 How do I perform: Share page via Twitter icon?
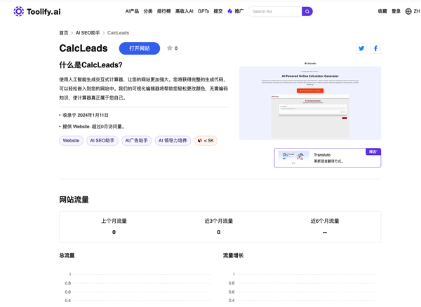(361, 48)
